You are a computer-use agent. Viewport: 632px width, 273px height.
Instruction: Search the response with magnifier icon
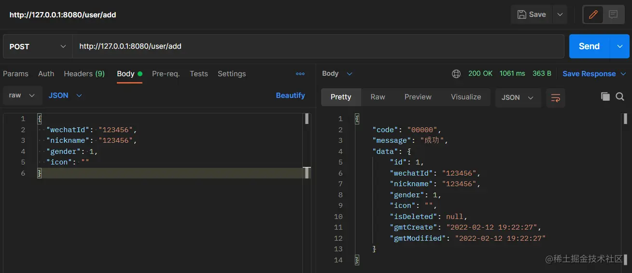620,96
